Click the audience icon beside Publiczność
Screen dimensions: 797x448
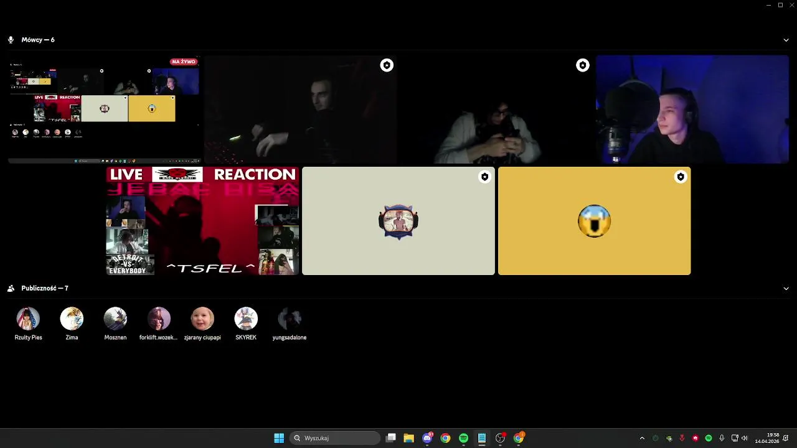click(x=11, y=289)
